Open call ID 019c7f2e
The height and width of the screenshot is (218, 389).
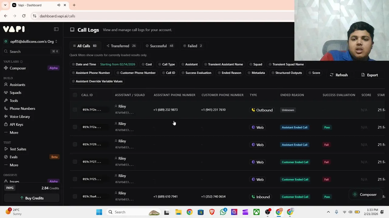pyautogui.click(x=92, y=110)
